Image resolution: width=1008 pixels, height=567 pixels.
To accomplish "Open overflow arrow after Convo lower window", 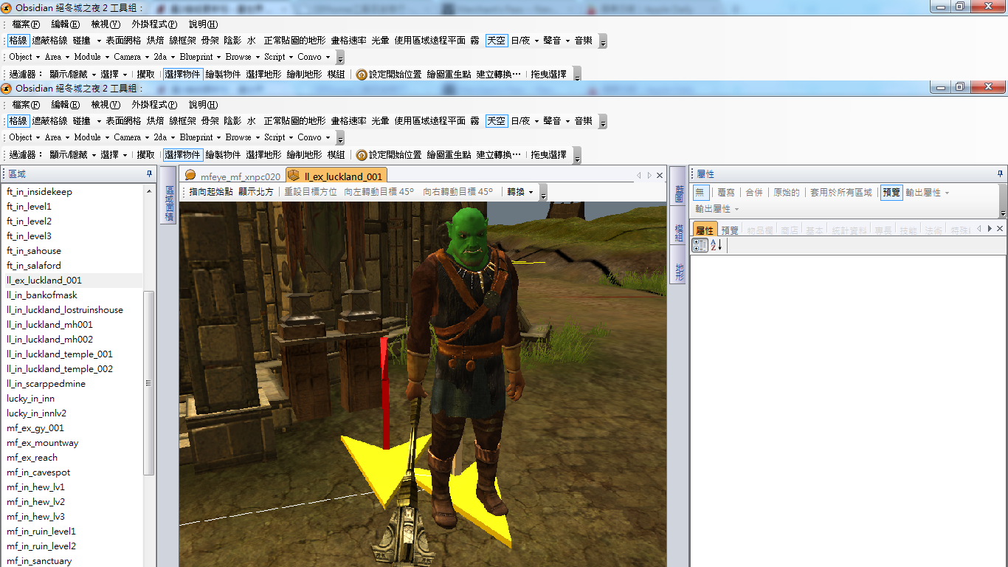I will pos(339,138).
